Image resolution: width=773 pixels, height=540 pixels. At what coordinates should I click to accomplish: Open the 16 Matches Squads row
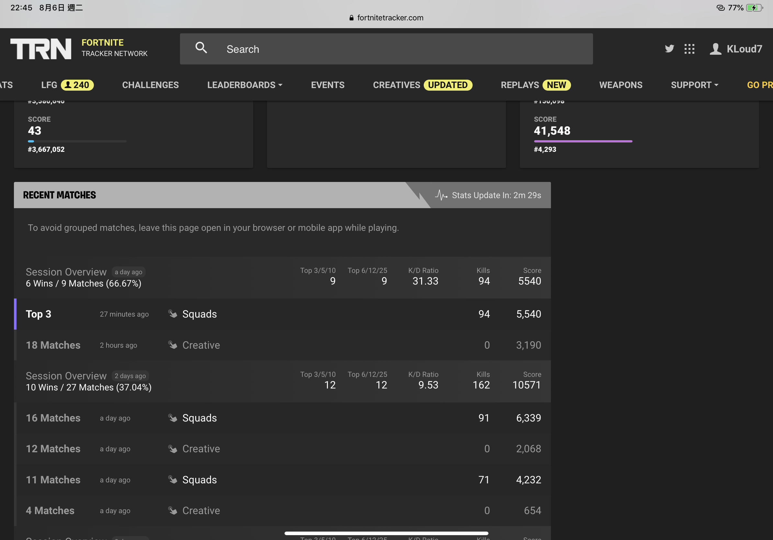coord(283,418)
